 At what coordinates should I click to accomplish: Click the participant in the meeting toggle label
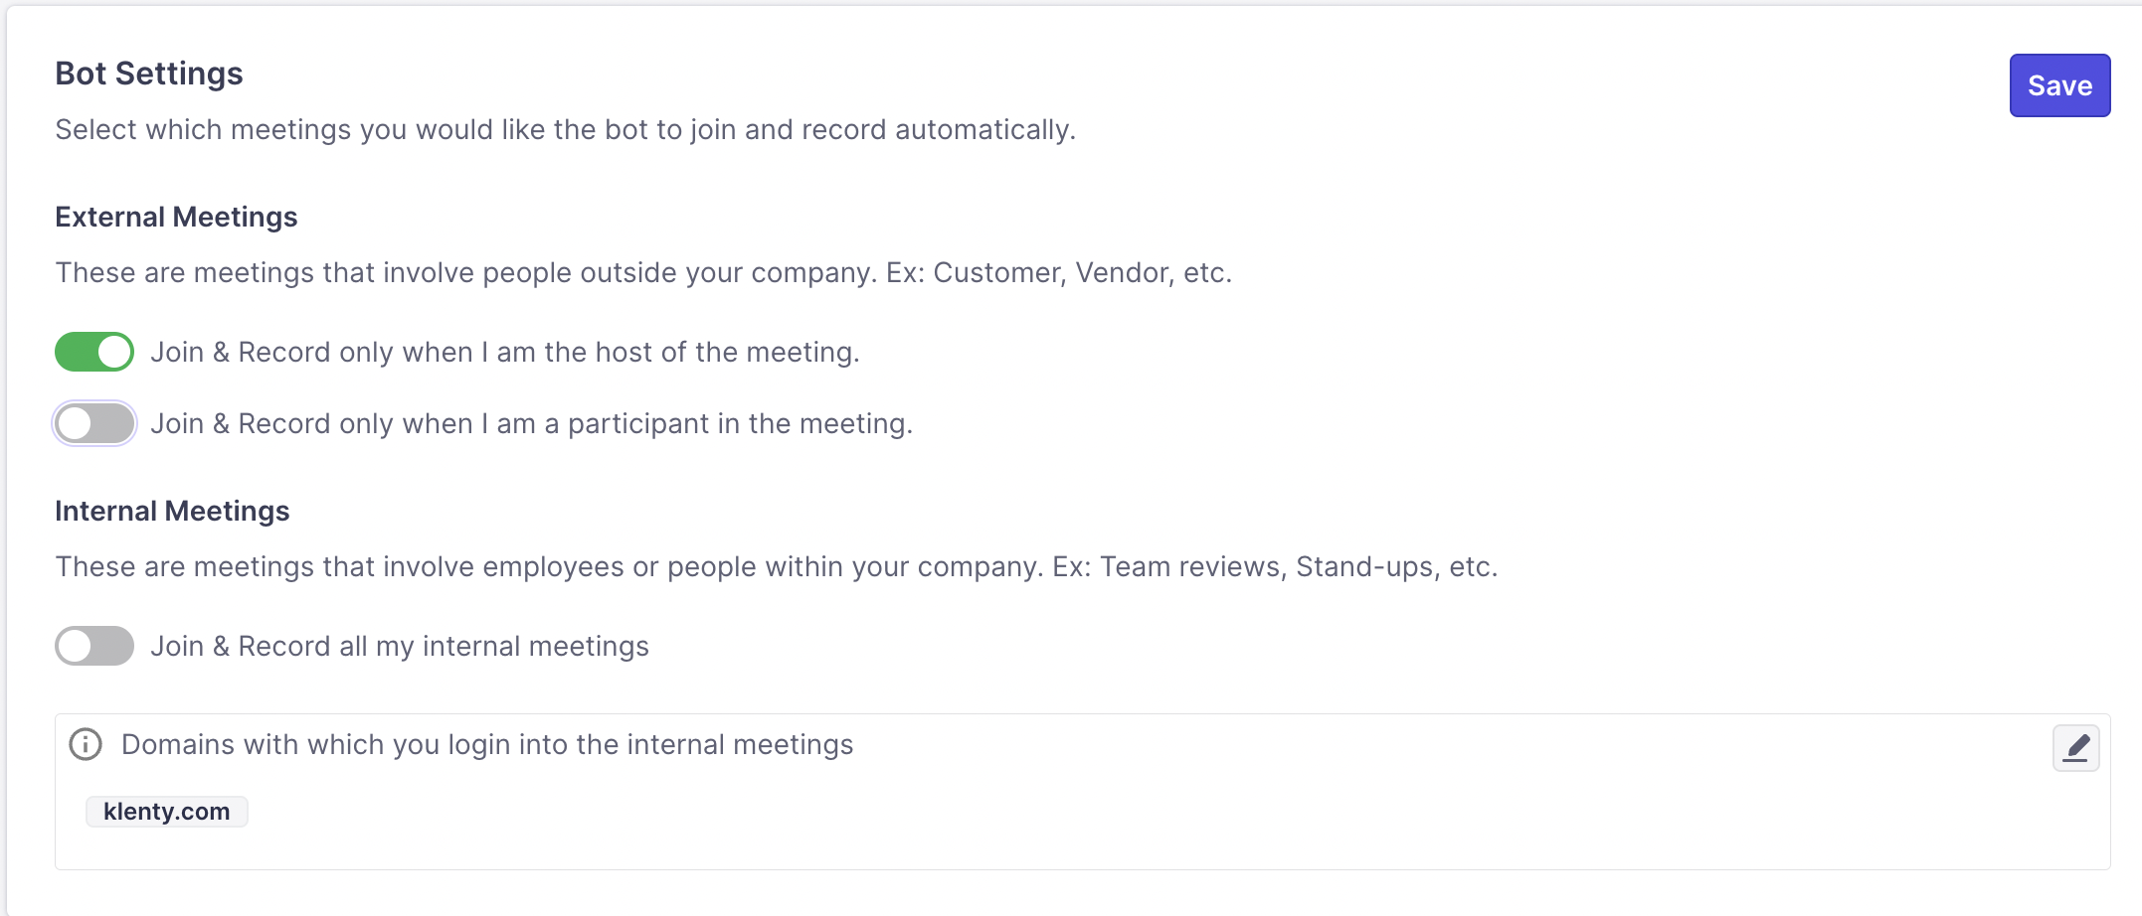point(531,424)
